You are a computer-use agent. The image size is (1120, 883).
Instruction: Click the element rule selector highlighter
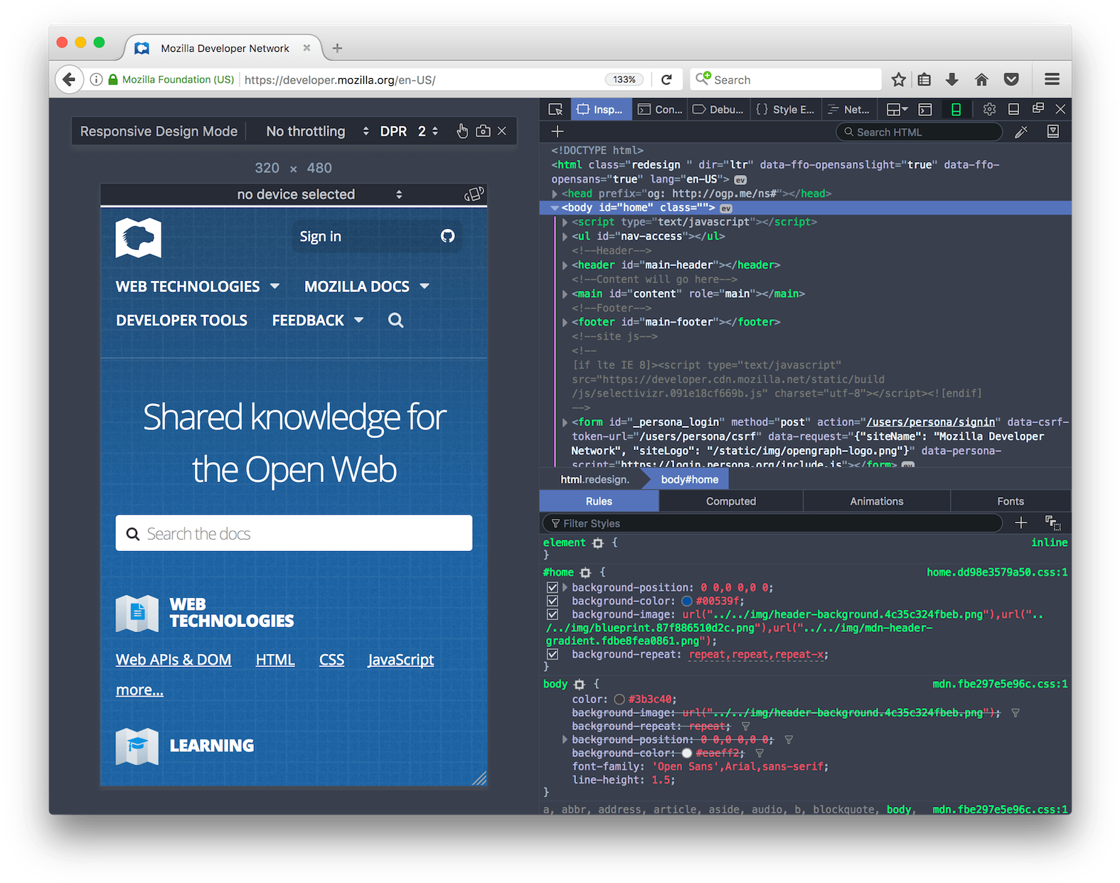point(597,543)
